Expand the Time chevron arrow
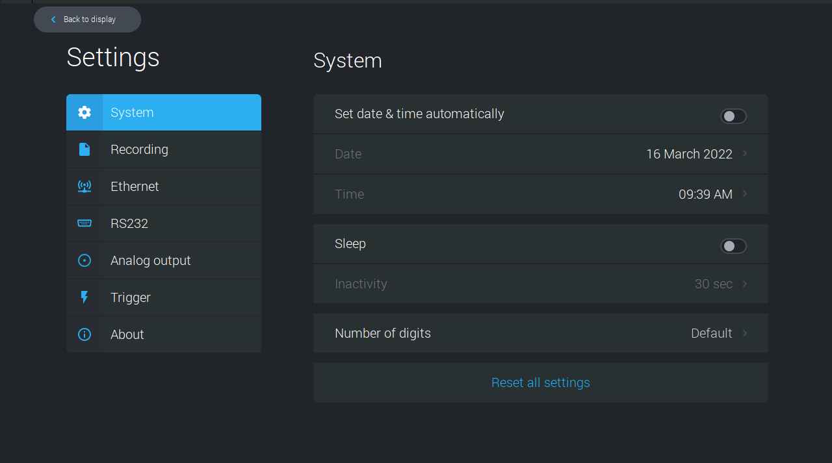Screen dimensions: 832x463 [745, 194]
